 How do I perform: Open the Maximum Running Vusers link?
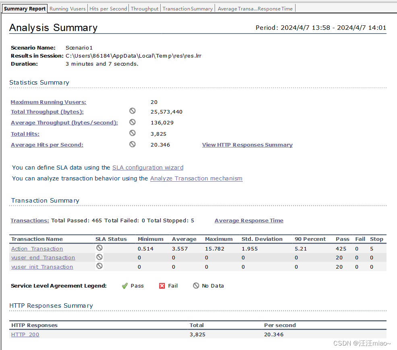click(x=48, y=102)
